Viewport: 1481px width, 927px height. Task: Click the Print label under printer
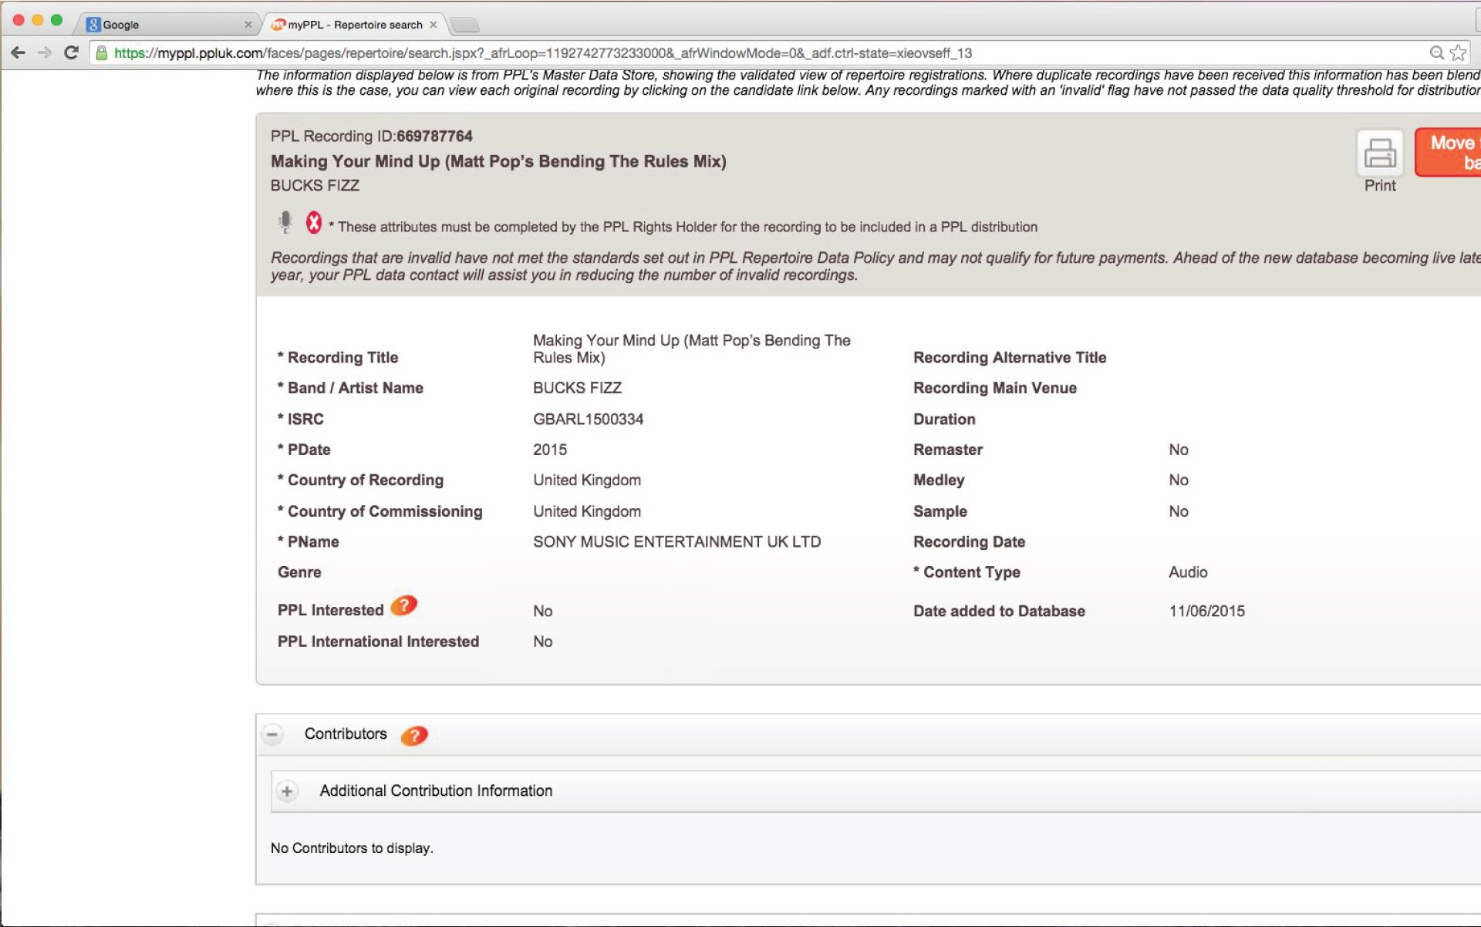(1380, 186)
